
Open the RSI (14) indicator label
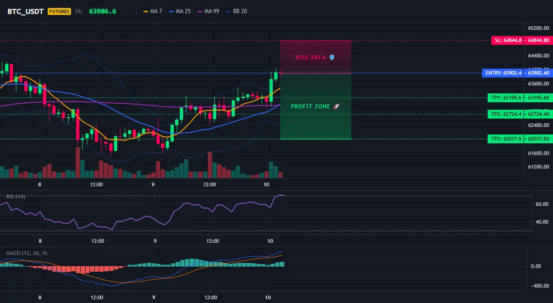[x=15, y=197]
